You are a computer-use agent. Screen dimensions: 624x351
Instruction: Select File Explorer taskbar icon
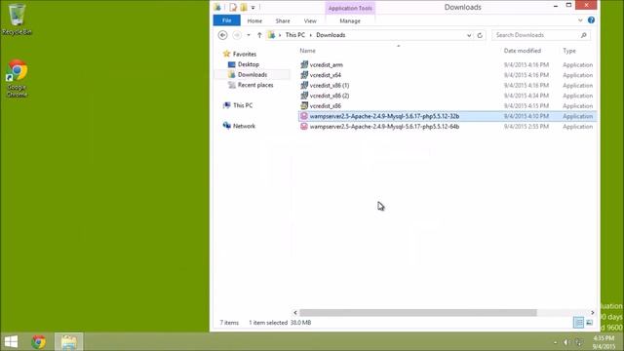[69, 342]
